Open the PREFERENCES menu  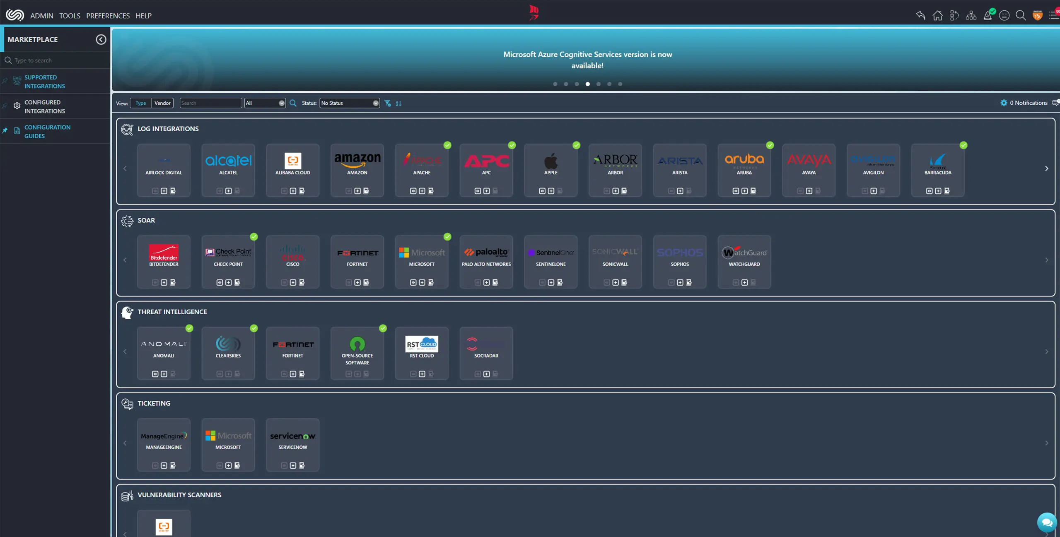tap(108, 16)
